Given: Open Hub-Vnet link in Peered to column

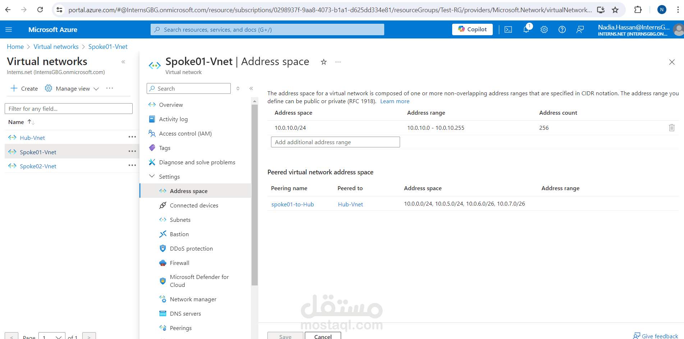Looking at the screenshot, I should [x=350, y=204].
